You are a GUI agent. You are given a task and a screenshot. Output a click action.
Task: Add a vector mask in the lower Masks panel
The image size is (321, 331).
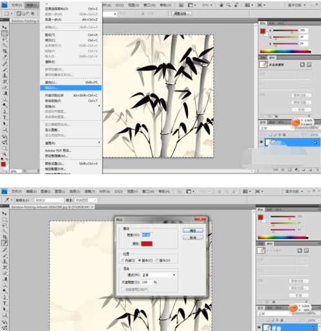306,250
